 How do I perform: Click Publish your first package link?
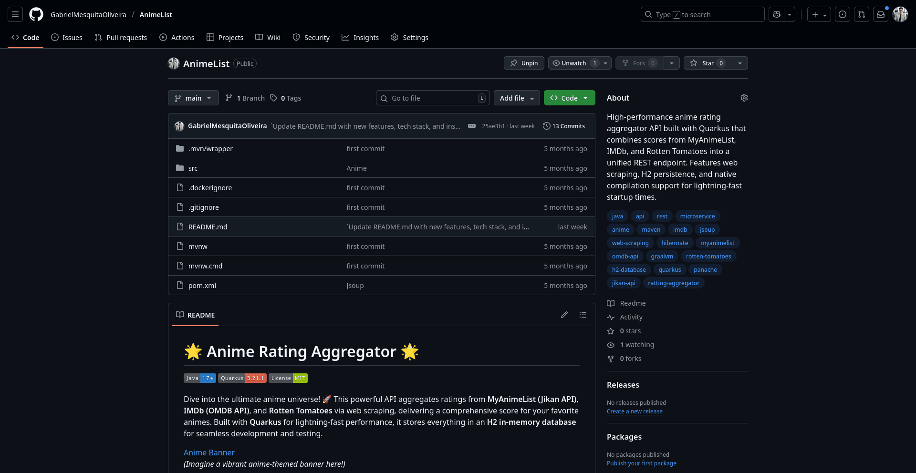[642, 463]
